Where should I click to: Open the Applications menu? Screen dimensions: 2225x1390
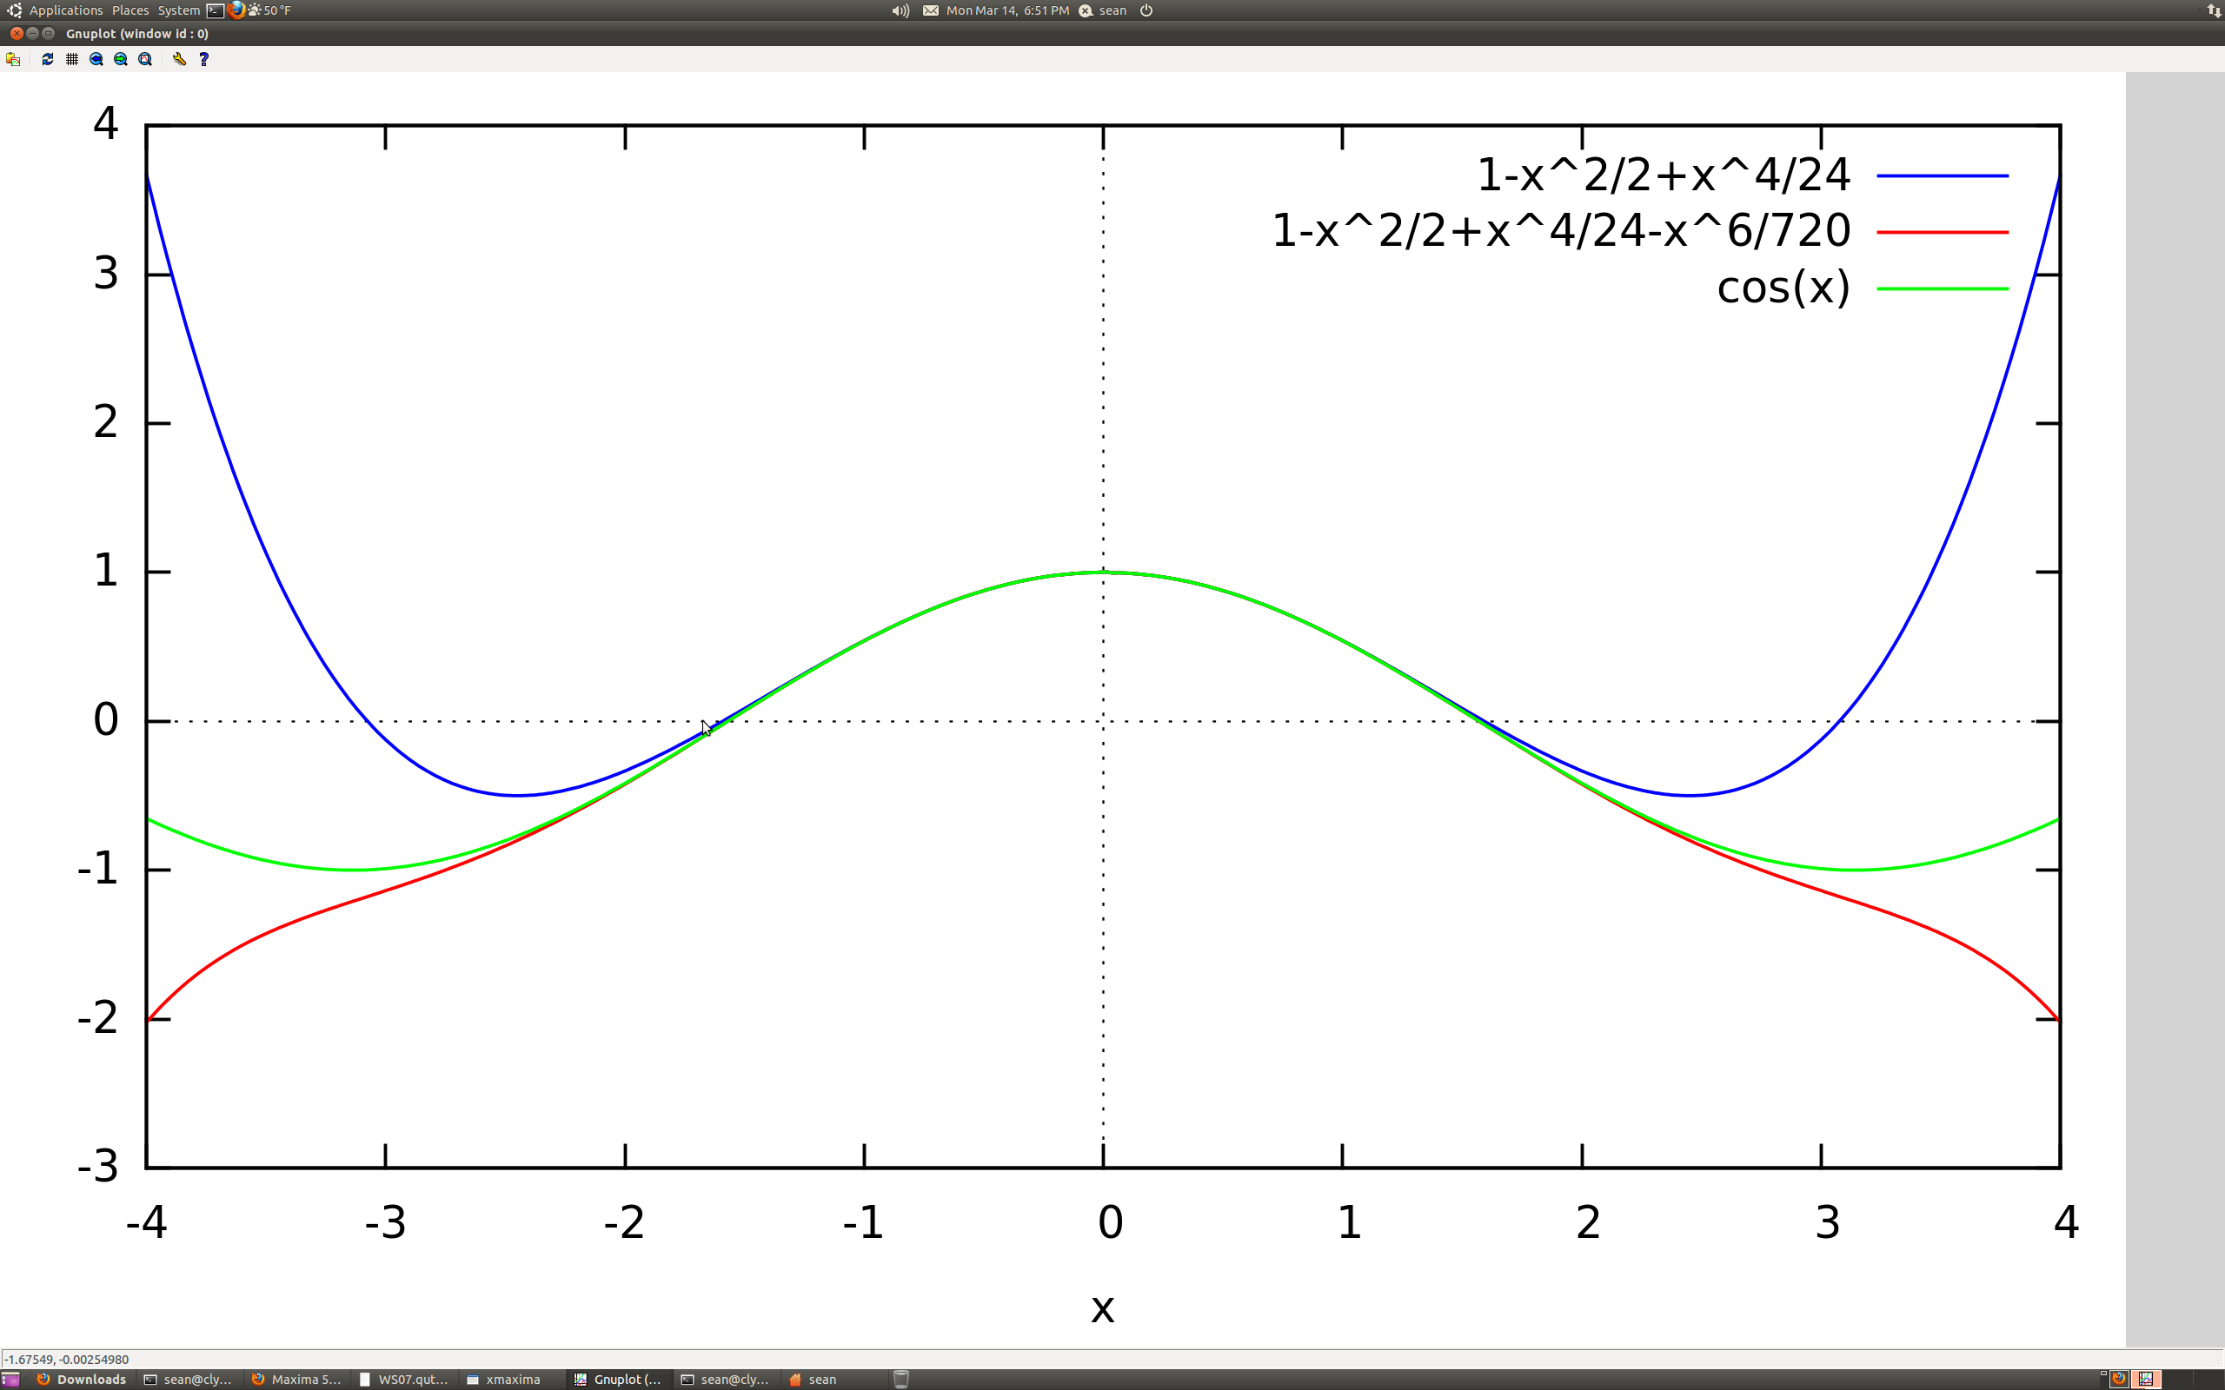[x=65, y=10]
